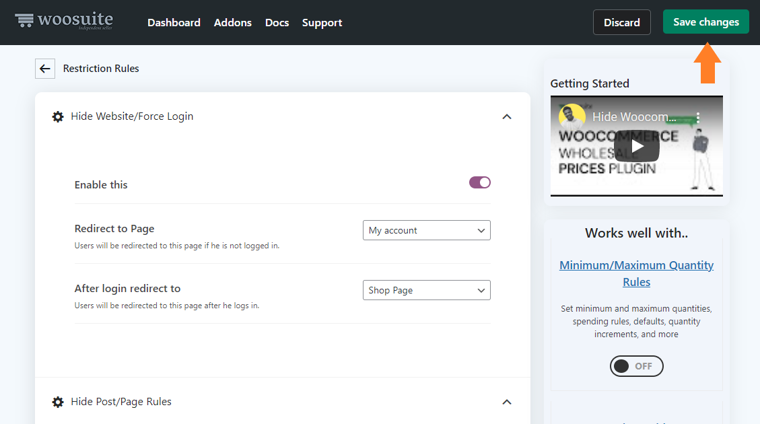Open the Support menu item

coord(322,23)
